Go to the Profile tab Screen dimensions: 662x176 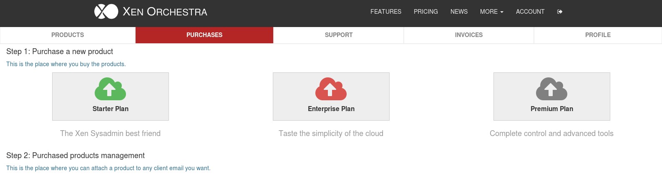598,35
